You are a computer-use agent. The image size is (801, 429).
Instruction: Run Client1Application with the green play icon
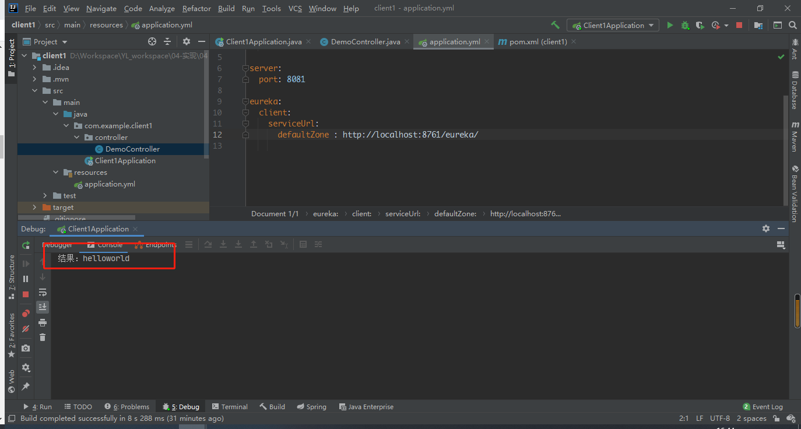[670, 25]
